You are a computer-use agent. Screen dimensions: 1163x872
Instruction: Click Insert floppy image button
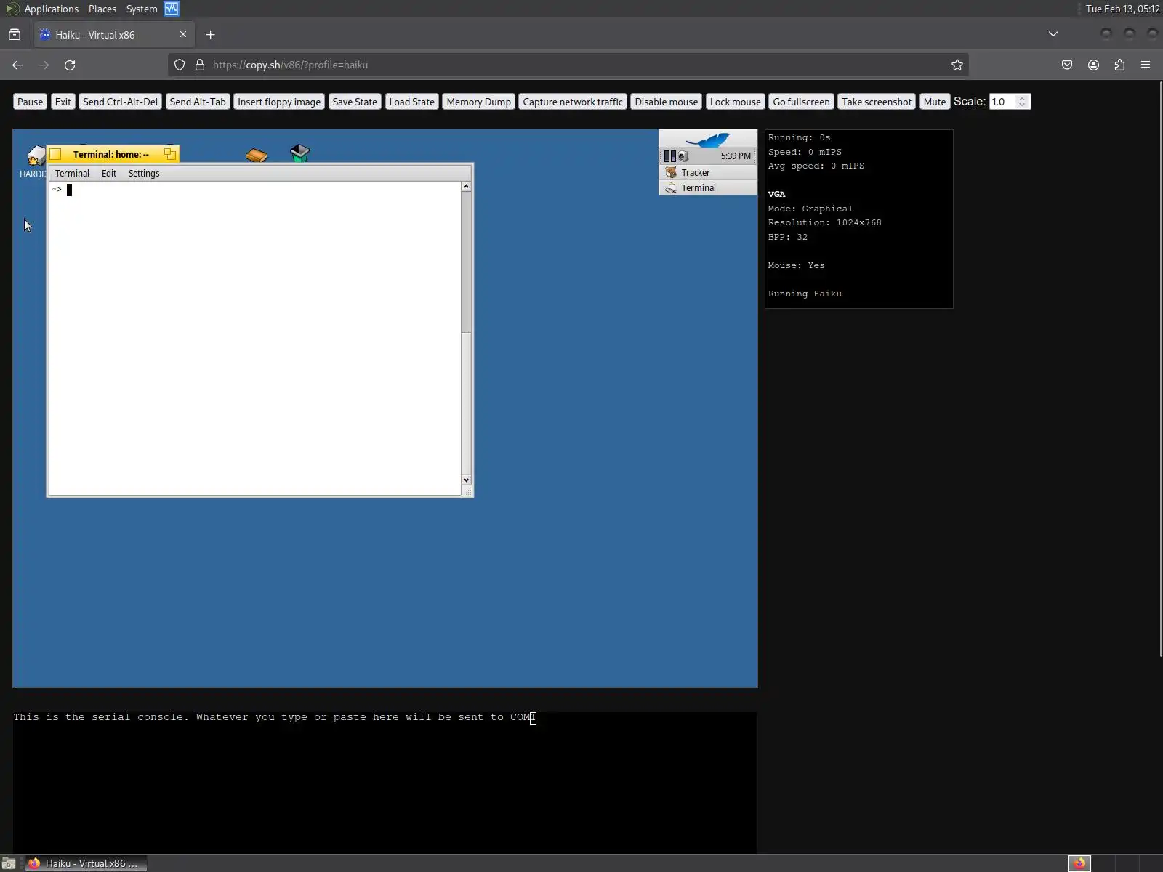[x=279, y=102]
